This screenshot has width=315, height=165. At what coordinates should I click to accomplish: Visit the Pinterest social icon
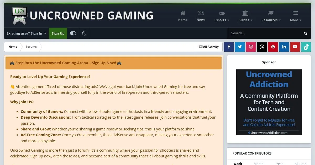(273, 47)
